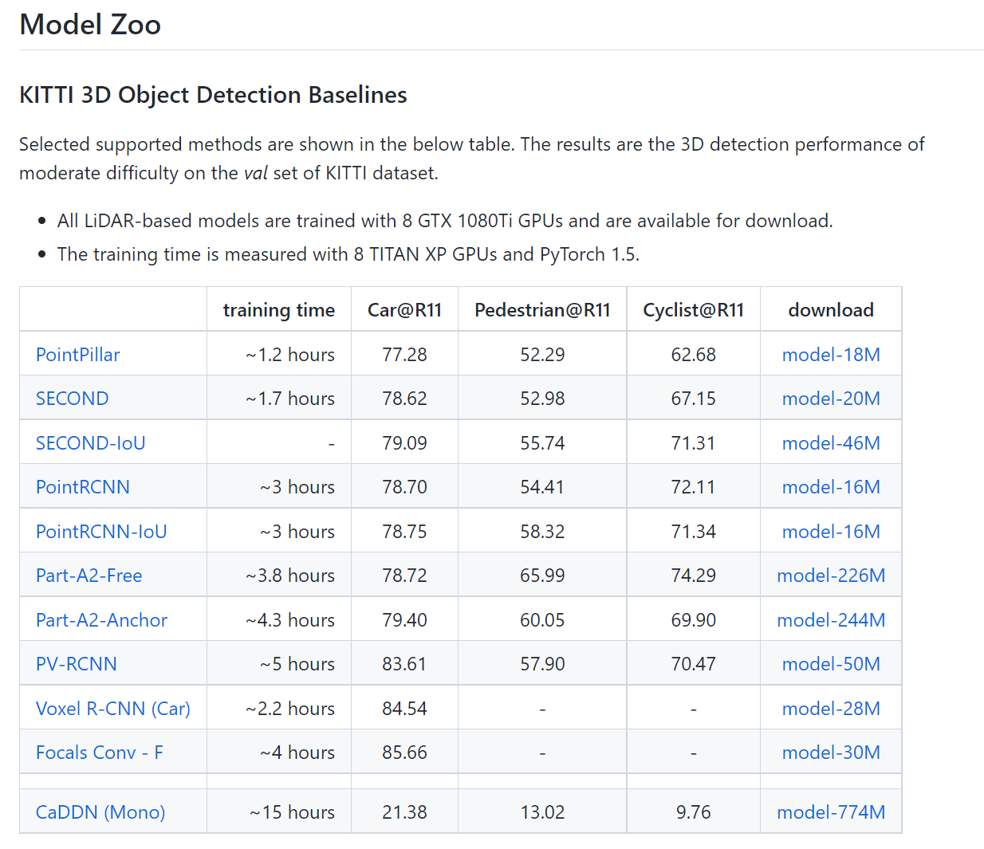Download the Voxel R-CNN model-28M file
Viewport: 984px width, 849px height.
click(831, 709)
